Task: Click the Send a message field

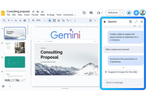Action: click(124, 82)
